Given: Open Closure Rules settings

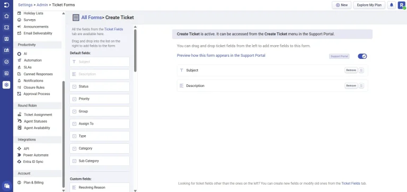Looking at the screenshot, I should tap(34, 88).
